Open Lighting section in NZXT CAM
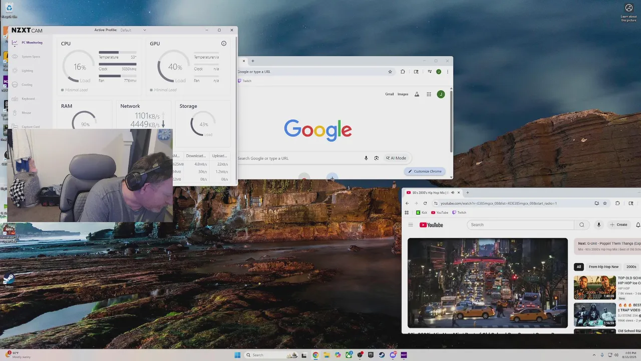The width and height of the screenshot is (641, 361). click(x=23, y=71)
